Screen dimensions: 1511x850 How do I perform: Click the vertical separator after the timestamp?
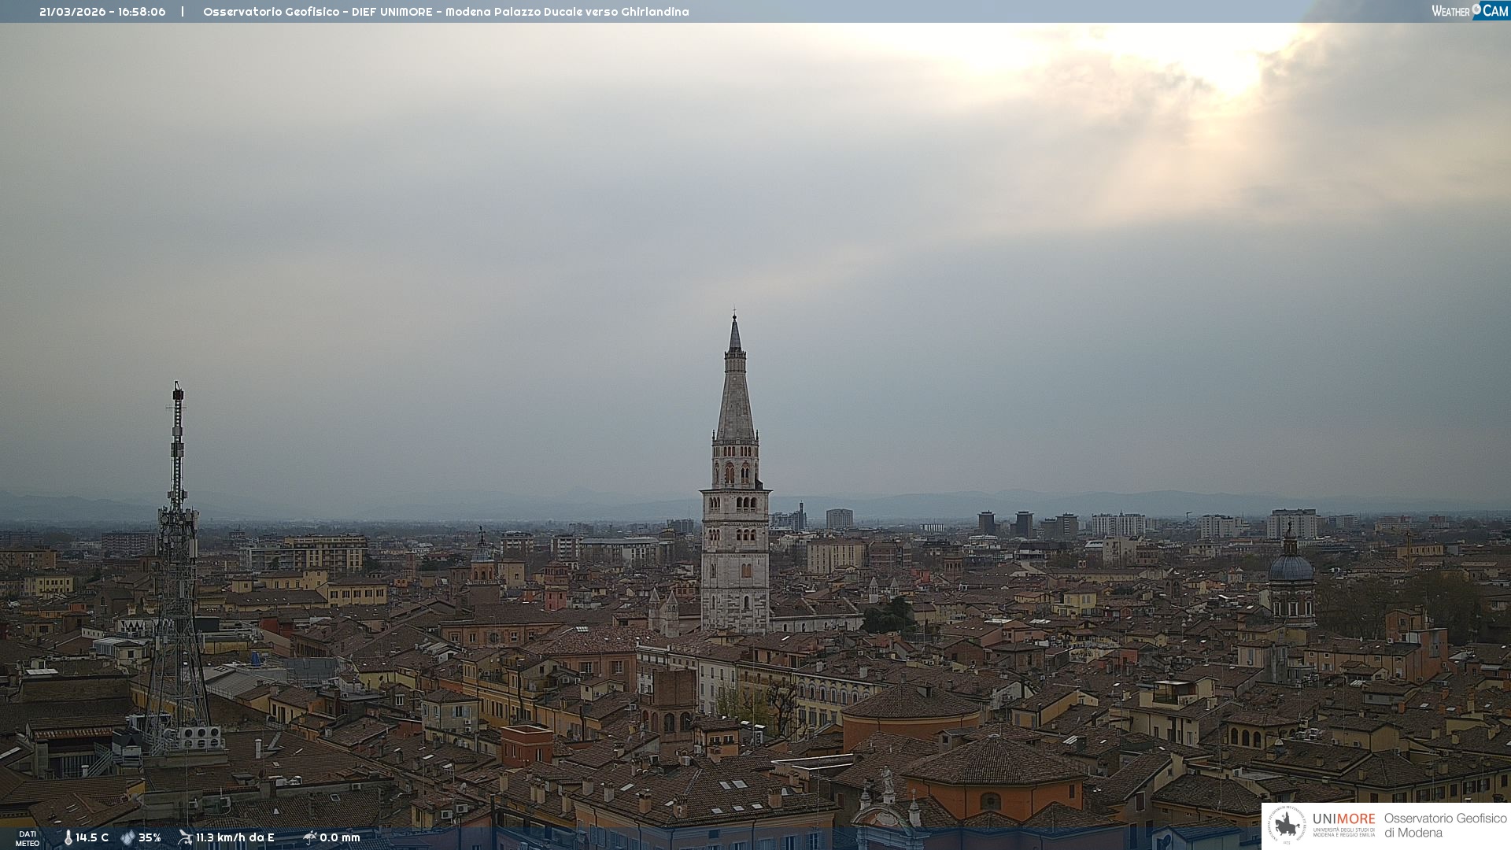click(183, 12)
